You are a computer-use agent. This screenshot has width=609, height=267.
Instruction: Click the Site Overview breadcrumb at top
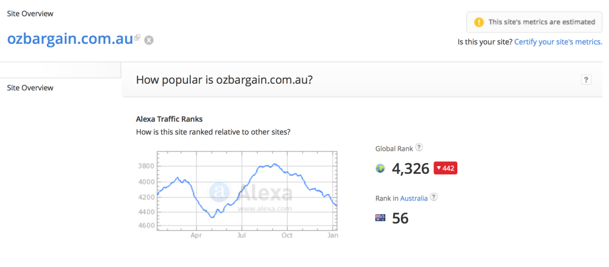[30, 14]
